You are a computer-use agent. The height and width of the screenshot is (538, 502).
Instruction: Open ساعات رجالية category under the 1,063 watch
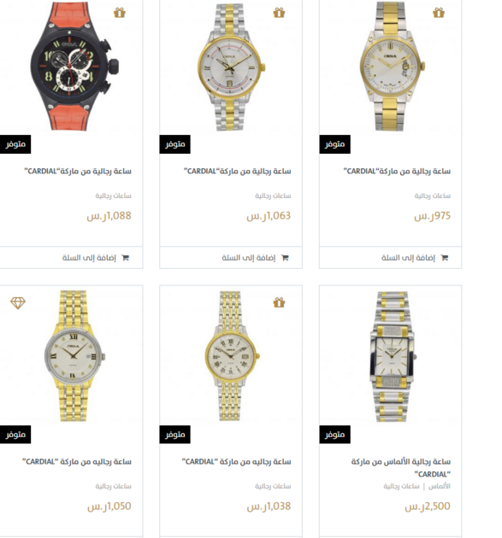point(273,196)
